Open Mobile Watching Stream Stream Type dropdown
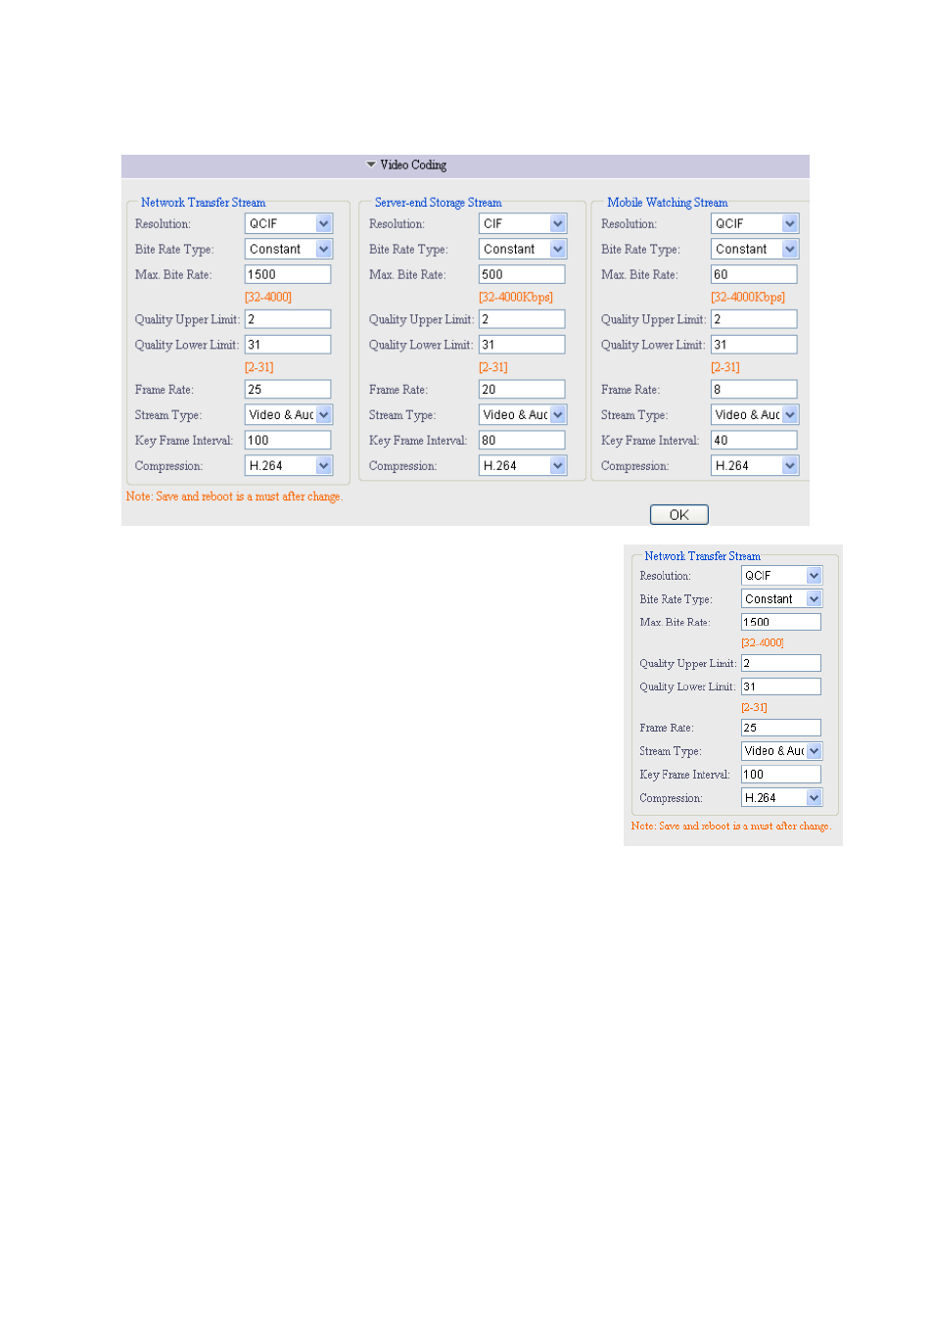Viewport: 933px width, 1324px height. point(755,415)
